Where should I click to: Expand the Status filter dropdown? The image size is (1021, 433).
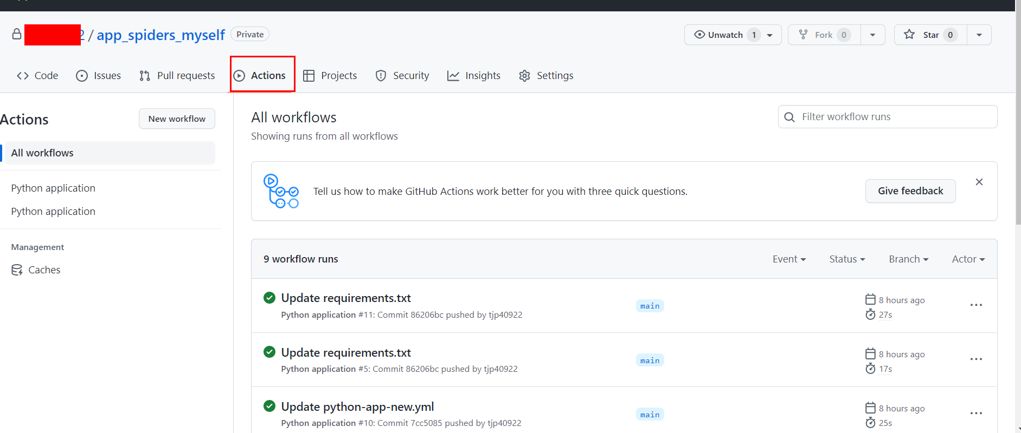click(847, 259)
